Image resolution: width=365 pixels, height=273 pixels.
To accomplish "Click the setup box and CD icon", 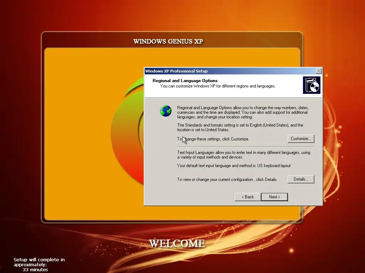I will (x=312, y=85).
